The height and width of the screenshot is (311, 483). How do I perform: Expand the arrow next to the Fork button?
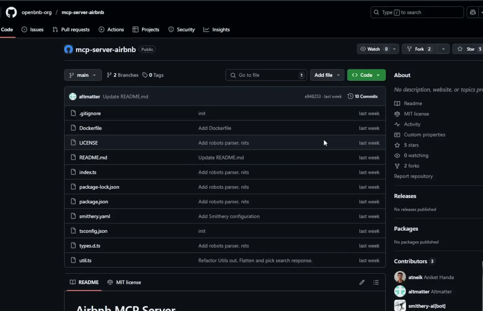(443, 49)
